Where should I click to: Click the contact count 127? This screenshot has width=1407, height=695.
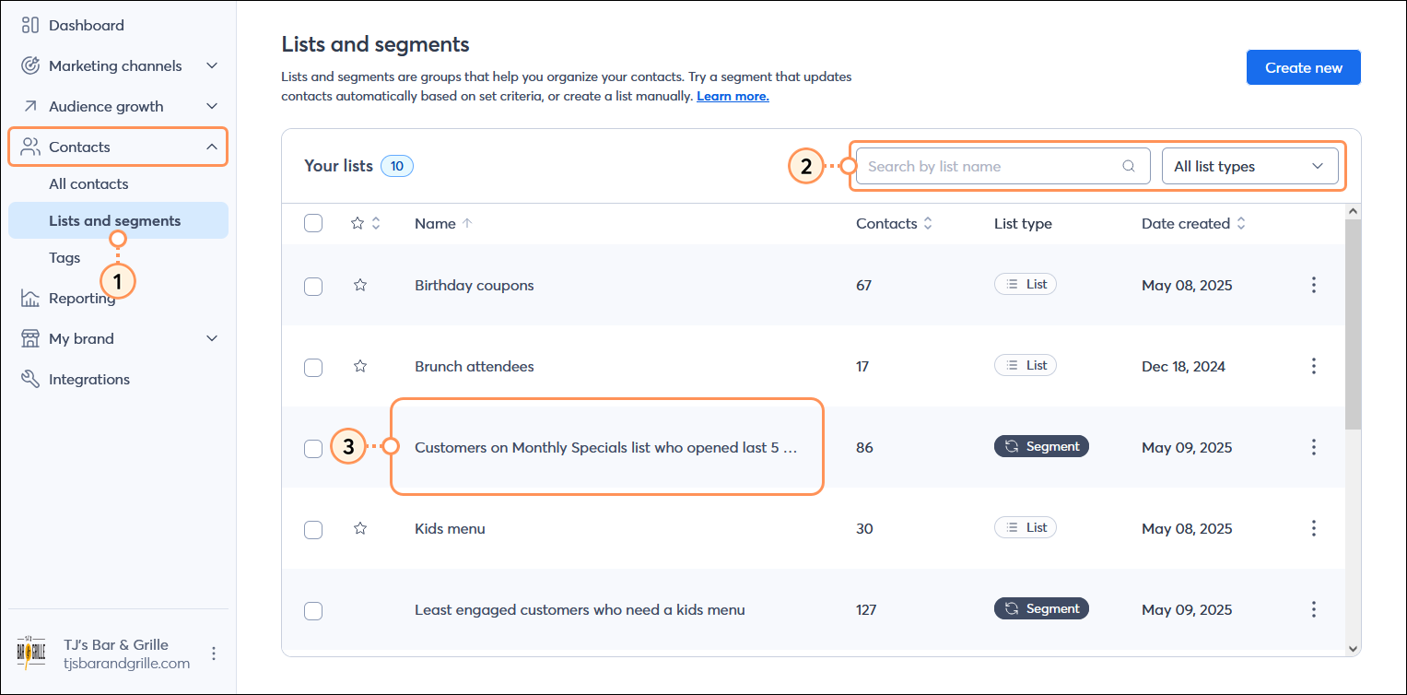(x=866, y=609)
